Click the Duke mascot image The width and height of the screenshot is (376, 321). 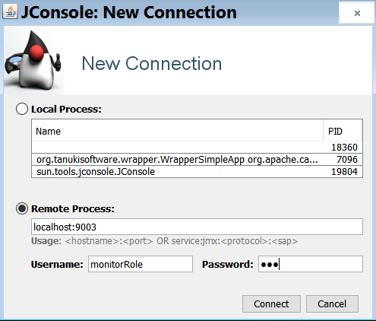[x=33, y=61]
